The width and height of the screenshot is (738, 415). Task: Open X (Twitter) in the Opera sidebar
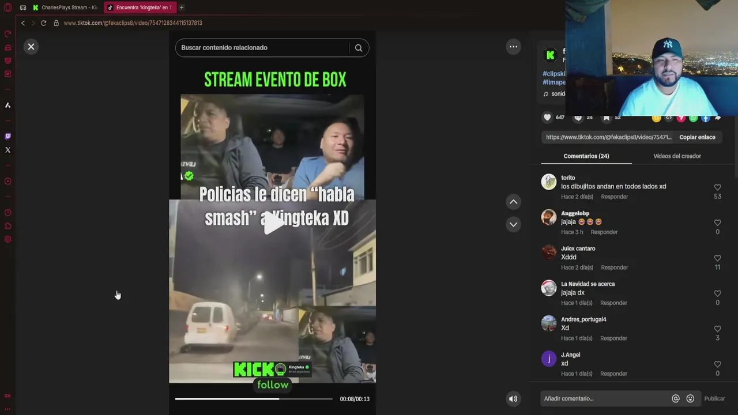point(7,150)
